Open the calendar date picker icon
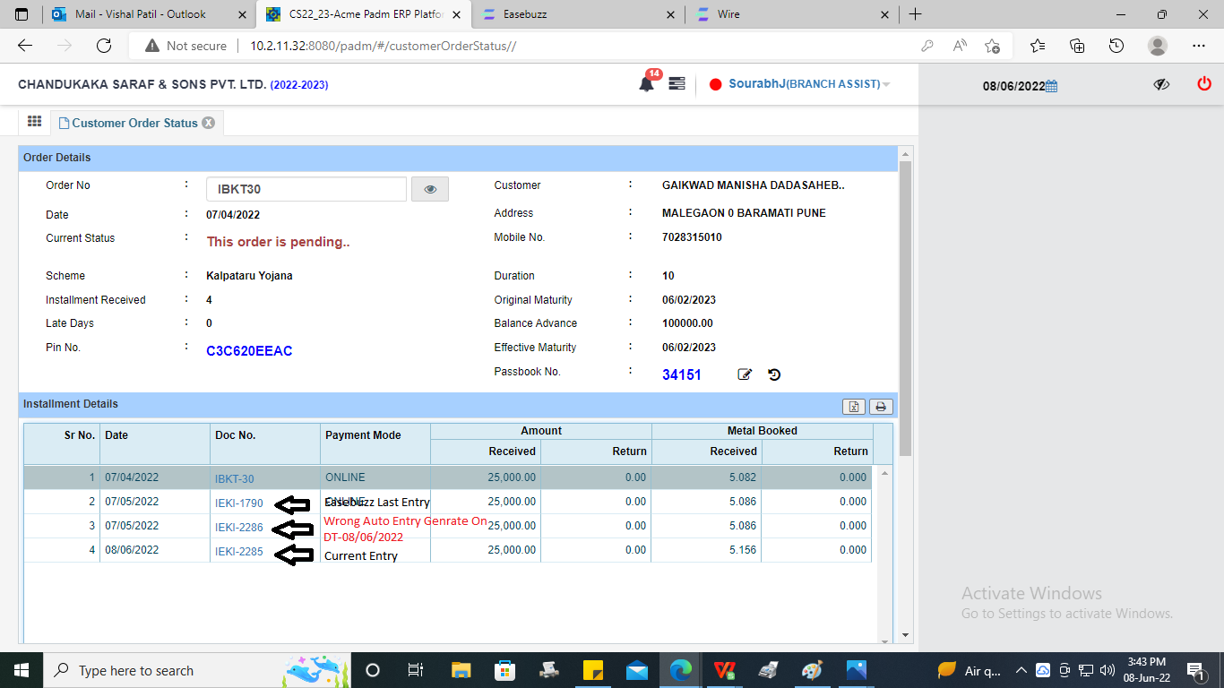 click(1052, 86)
